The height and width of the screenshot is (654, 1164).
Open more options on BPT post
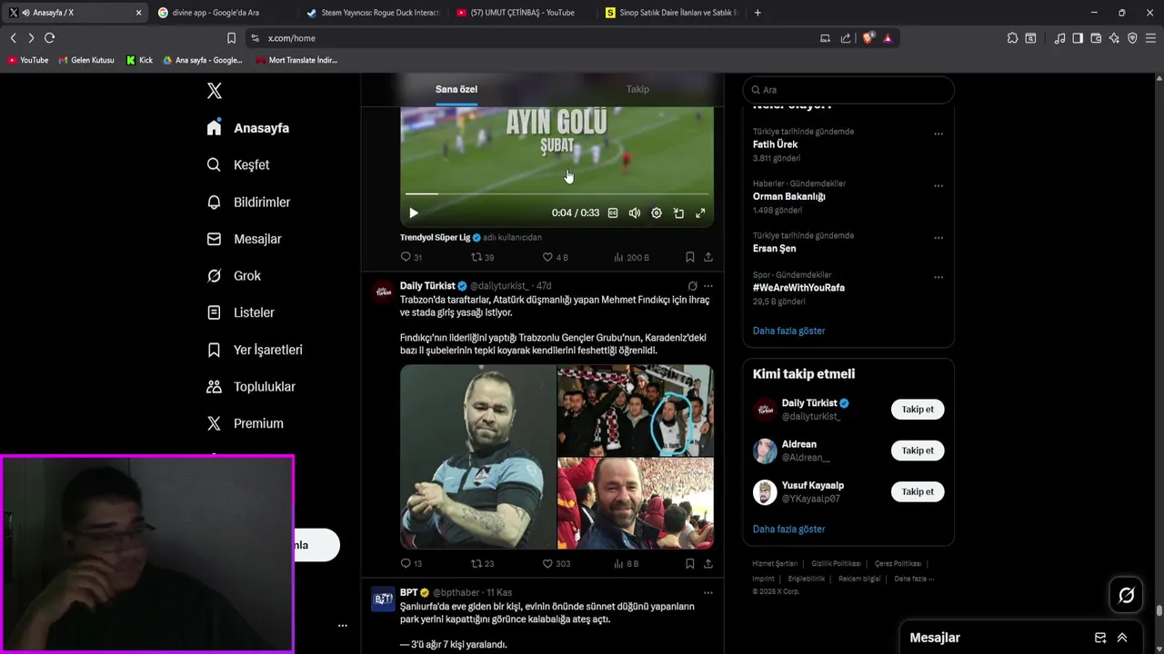tap(708, 593)
